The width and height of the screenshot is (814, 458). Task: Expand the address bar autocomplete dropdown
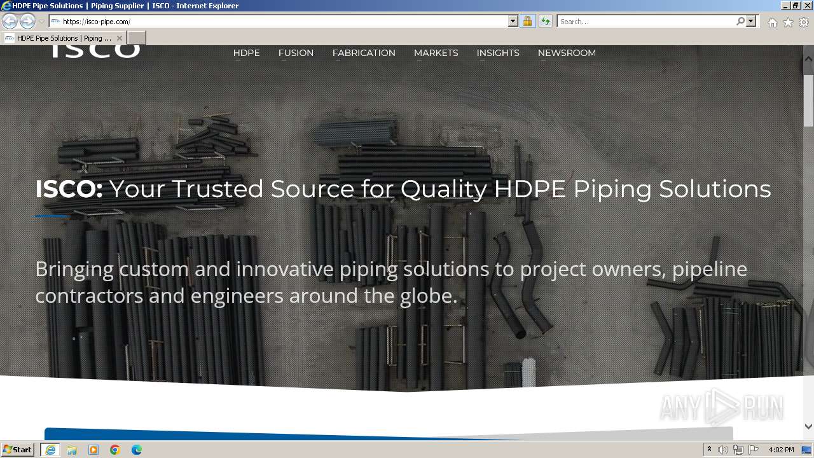pos(513,22)
